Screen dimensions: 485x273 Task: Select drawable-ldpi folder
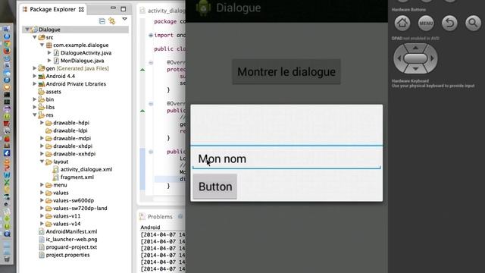tap(67, 130)
